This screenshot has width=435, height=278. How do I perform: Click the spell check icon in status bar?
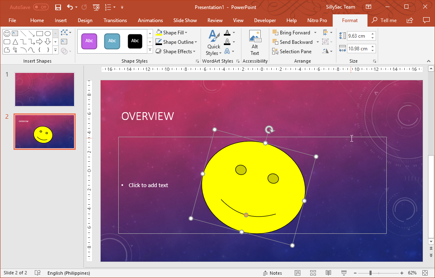click(37, 273)
